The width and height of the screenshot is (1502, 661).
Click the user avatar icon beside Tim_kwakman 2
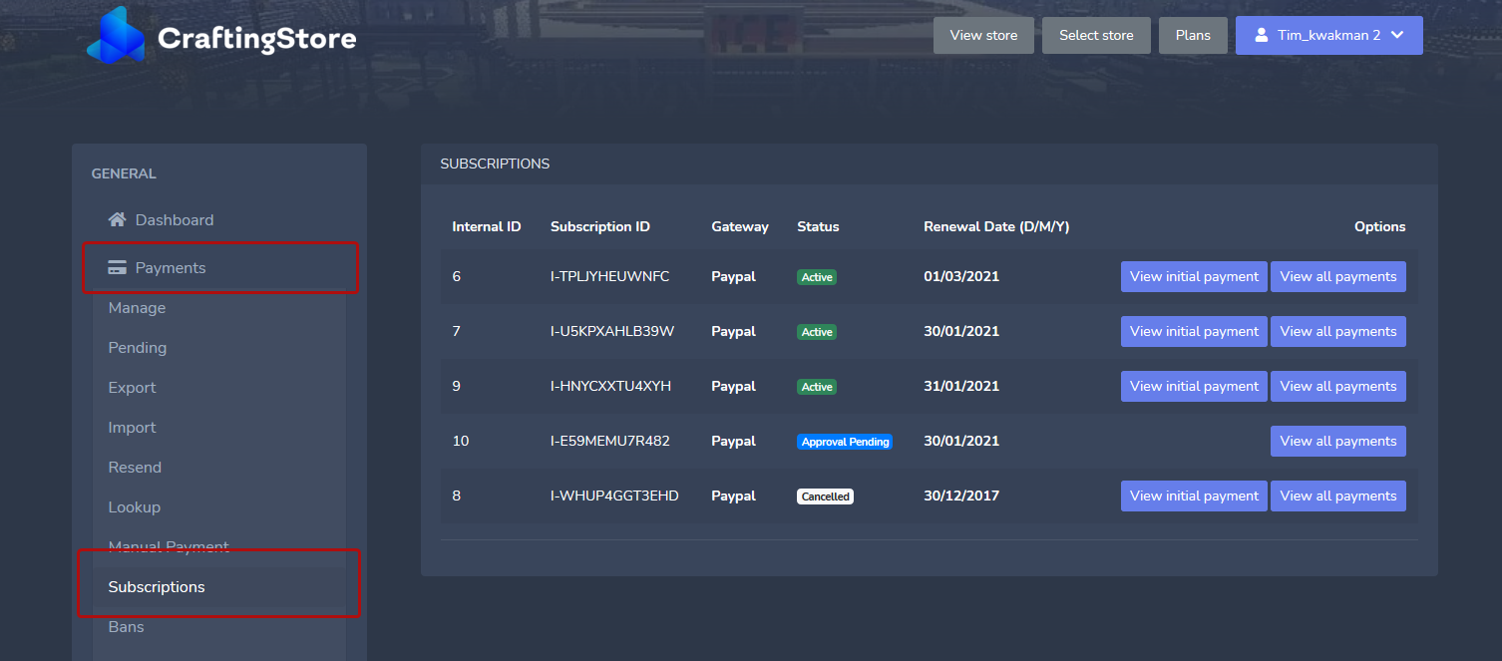point(1260,35)
